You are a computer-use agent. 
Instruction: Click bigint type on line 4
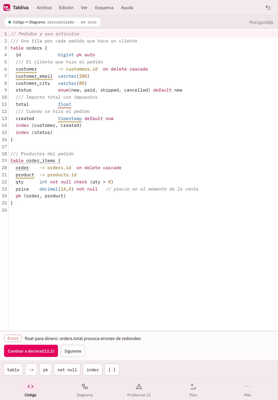66,55
